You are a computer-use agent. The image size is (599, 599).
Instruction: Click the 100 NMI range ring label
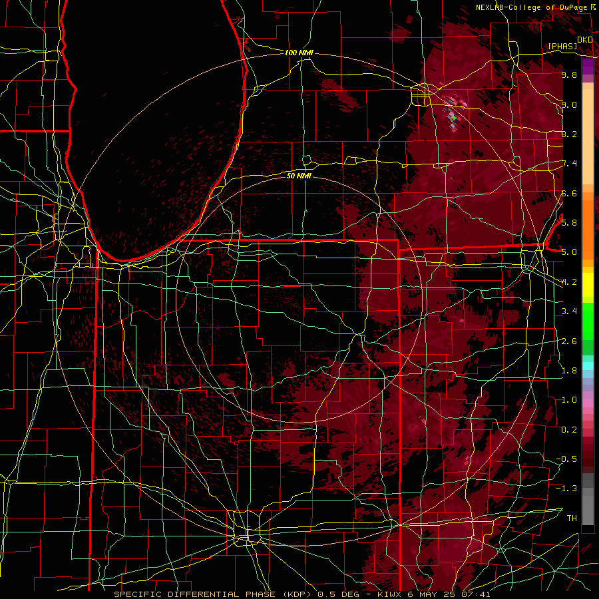tap(299, 53)
